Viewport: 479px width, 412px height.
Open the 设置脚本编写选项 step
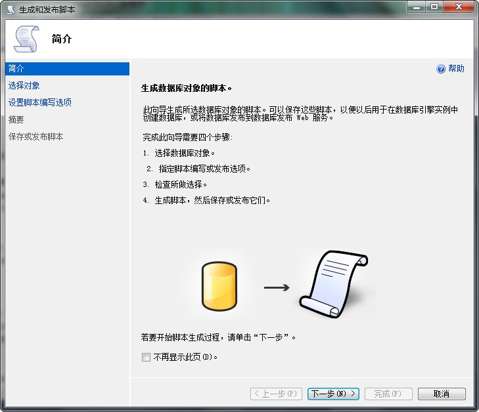40,102
